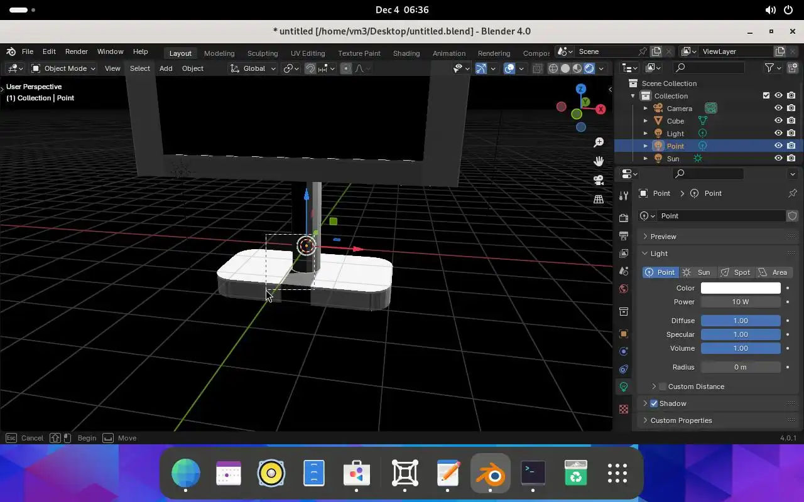Switch to the Shading workspace tab
804x502 pixels.
(x=406, y=53)
